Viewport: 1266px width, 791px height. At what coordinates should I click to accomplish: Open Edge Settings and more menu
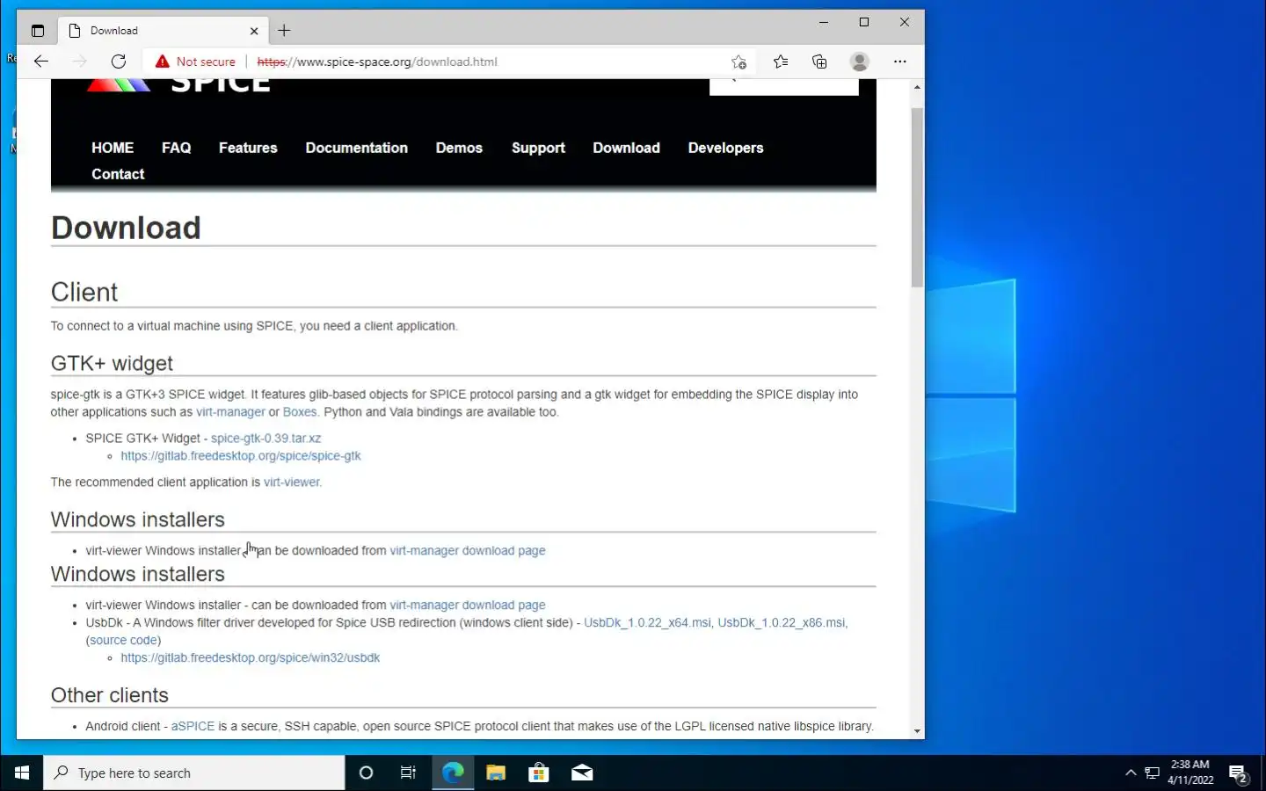(x=899, y=62)
